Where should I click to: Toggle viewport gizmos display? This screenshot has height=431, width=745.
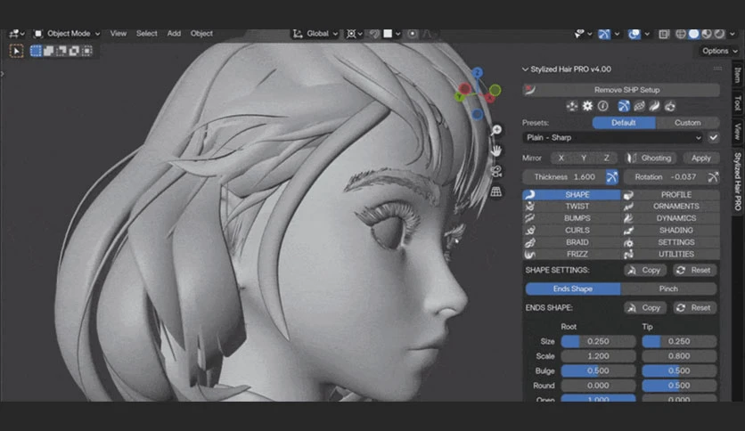604,34
